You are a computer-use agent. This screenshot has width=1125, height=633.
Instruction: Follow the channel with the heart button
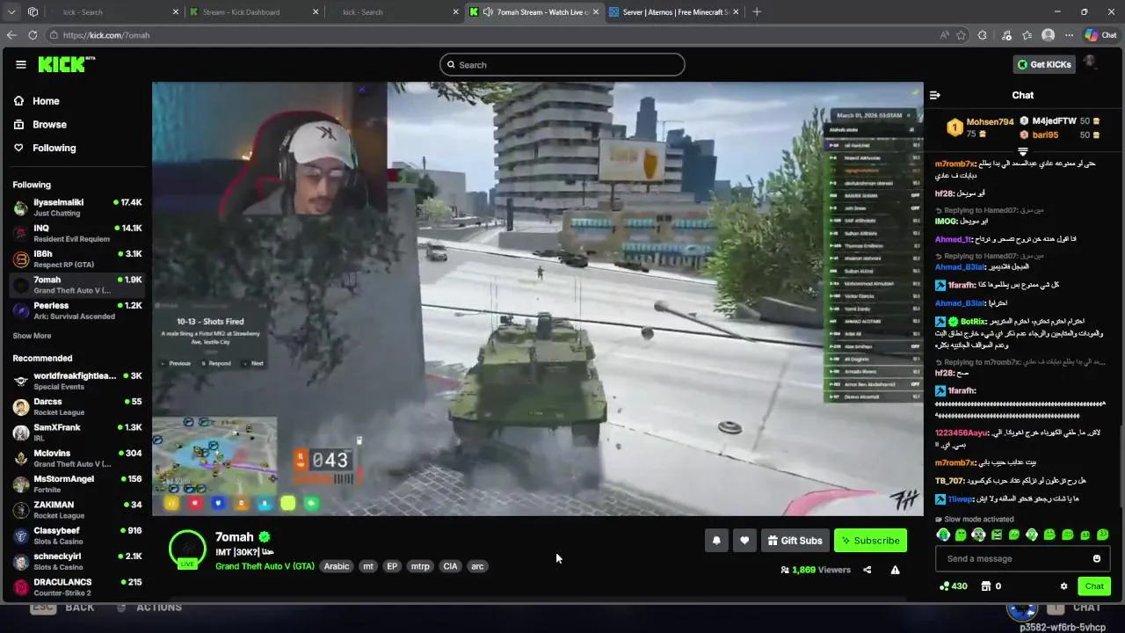744,541
